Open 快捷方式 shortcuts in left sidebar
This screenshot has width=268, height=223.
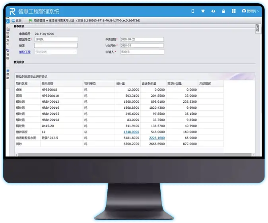[8, 37]
